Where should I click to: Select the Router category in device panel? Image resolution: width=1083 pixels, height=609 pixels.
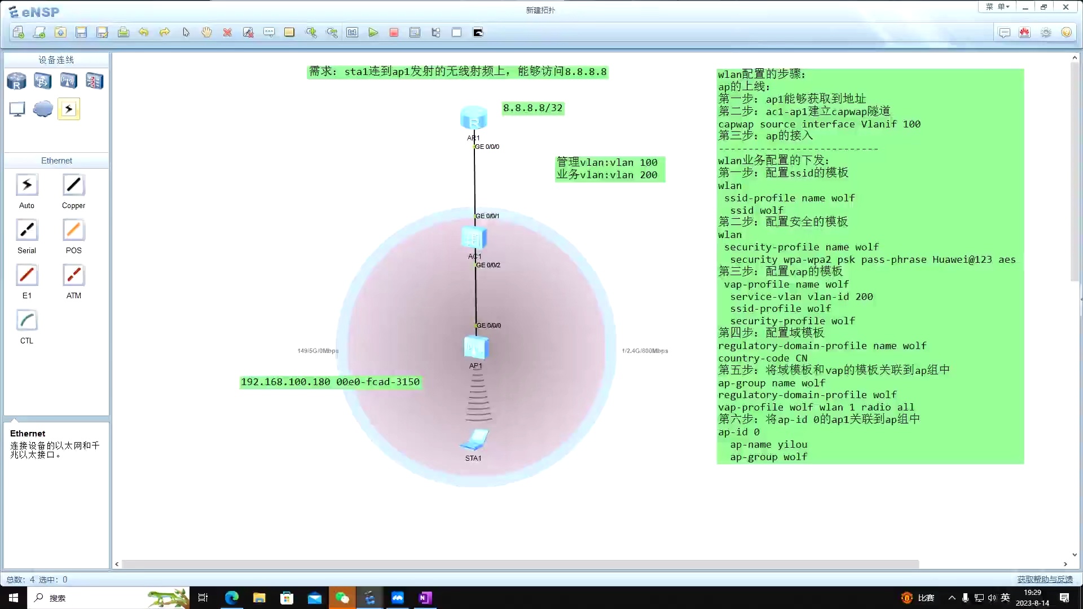point(16,81)
